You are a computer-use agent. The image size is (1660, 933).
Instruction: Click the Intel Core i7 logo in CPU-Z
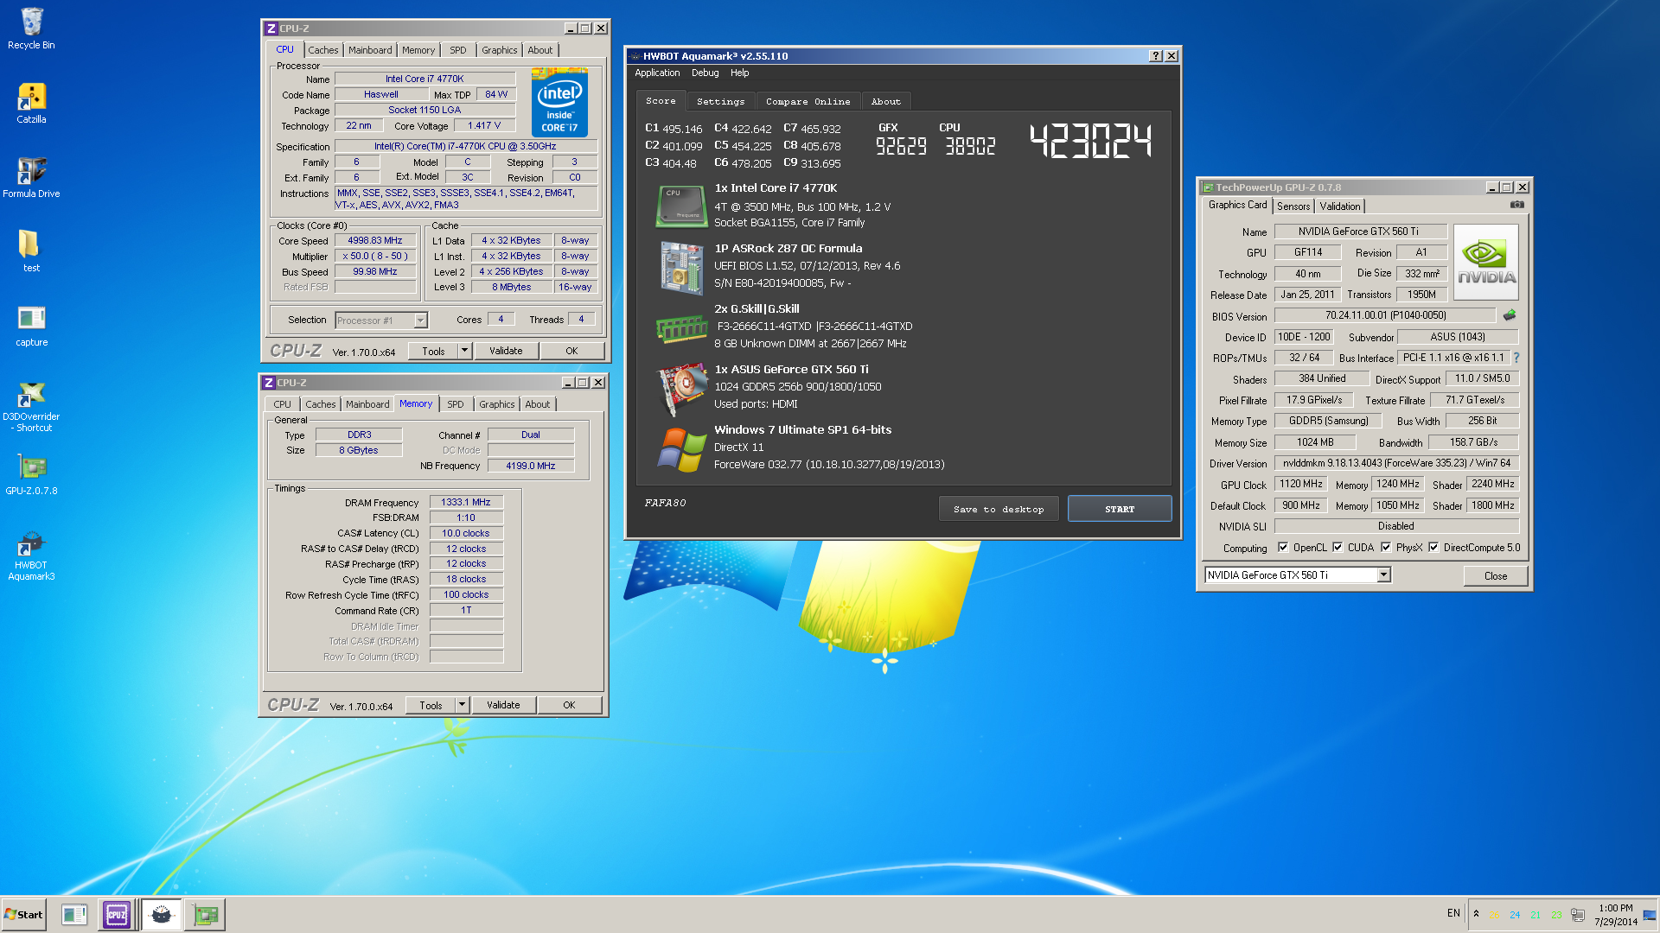(559, 103)
